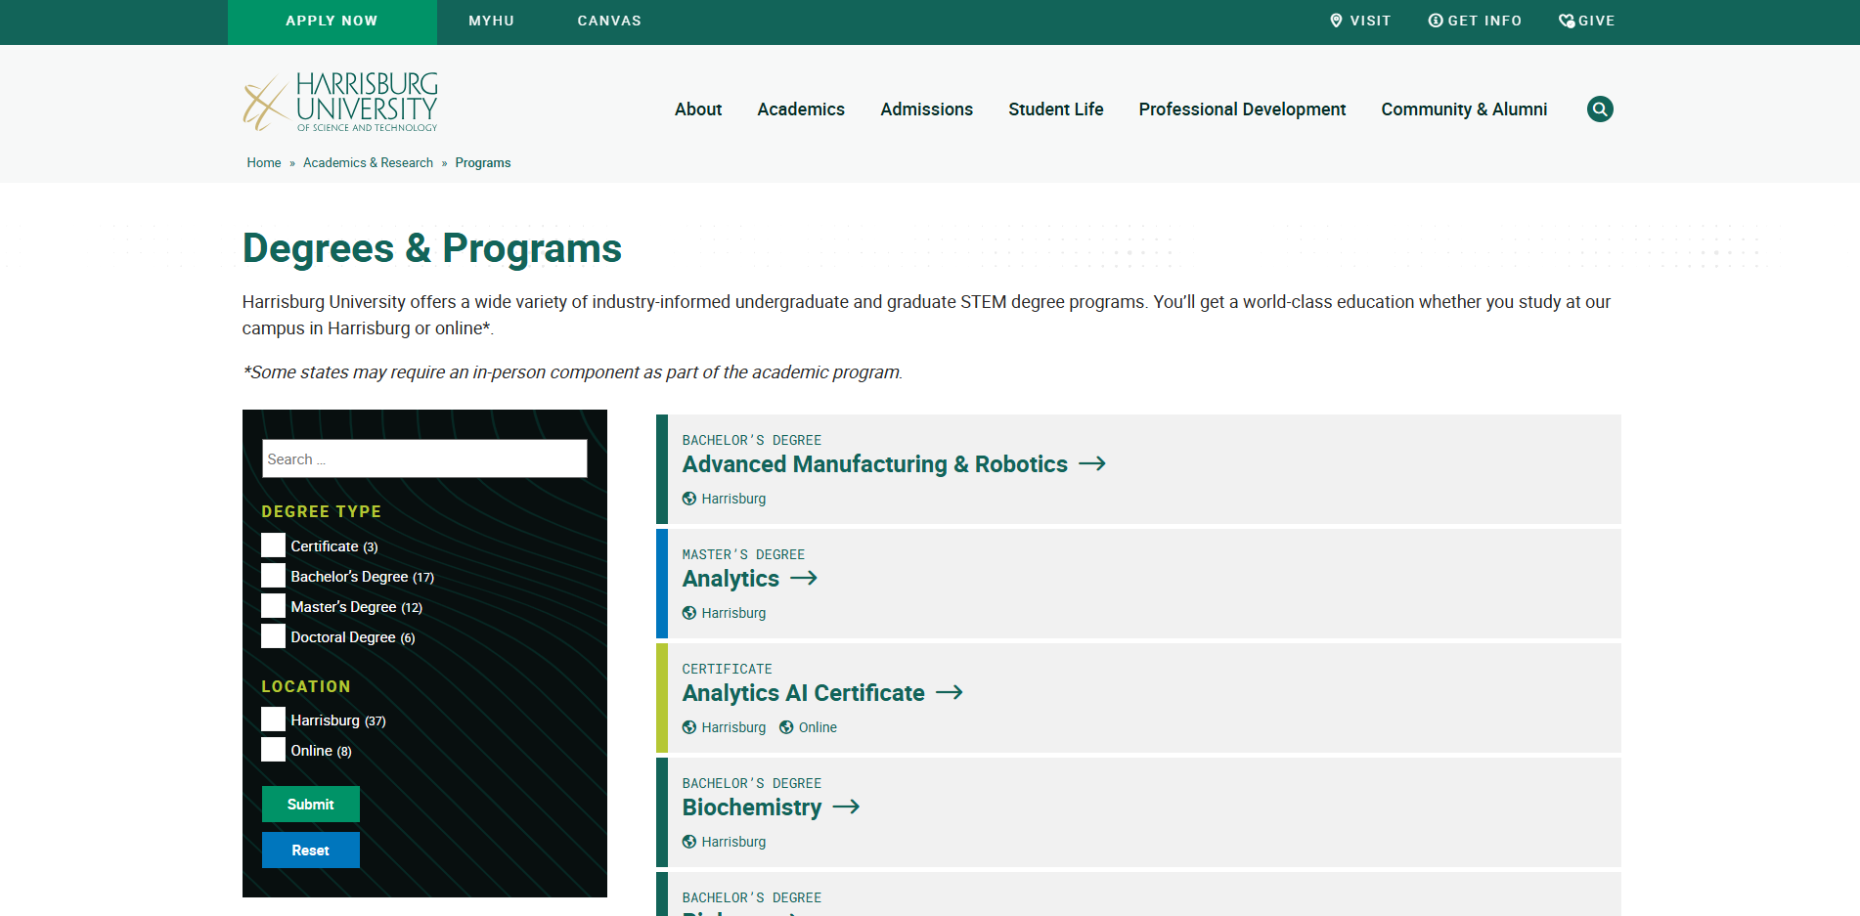Open the Academics menu
This screenshot has height=916, width=1860.
[801, 109]
